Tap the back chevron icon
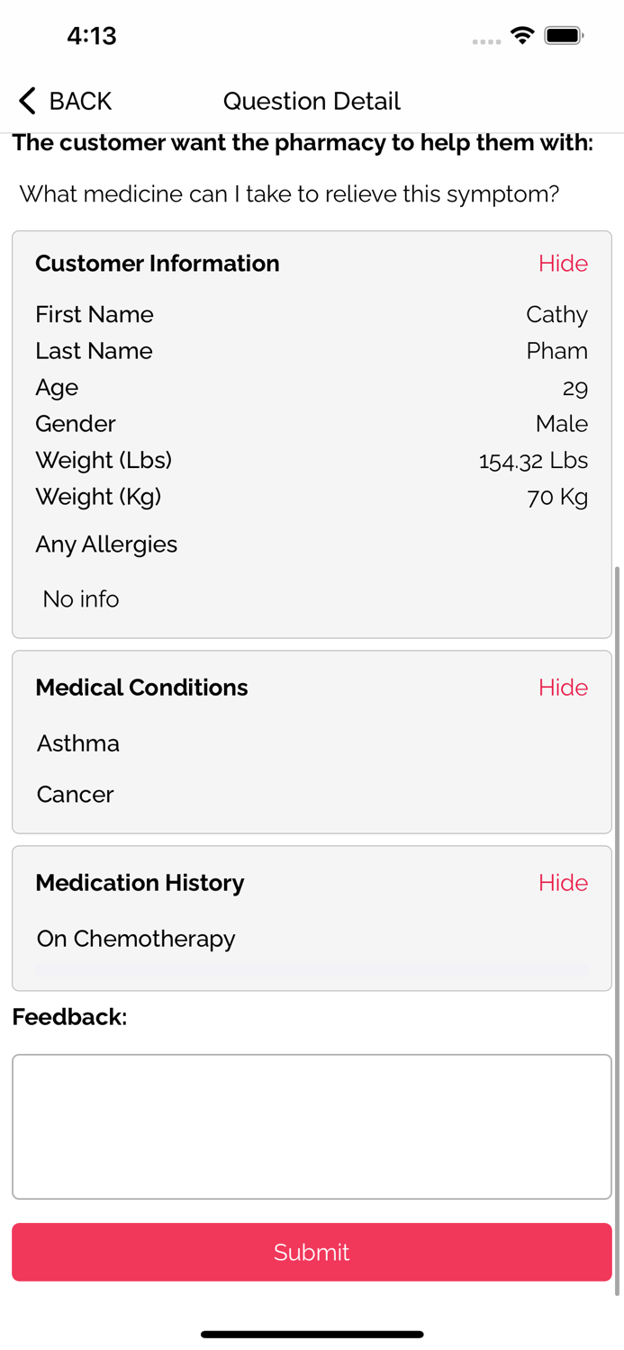The width and height of the screenshot is (624, 1350). click(26, 101)
